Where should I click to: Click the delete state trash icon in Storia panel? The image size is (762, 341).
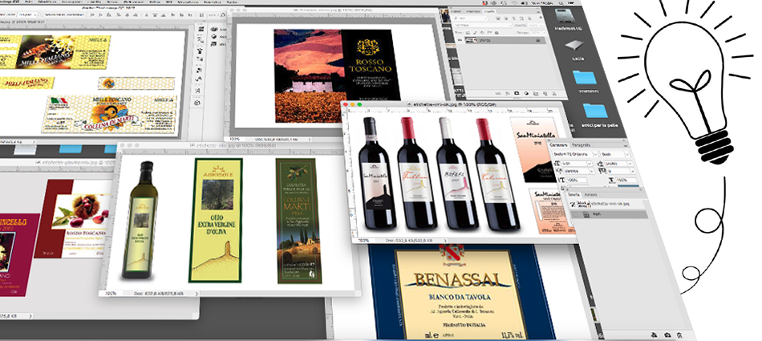click(x=679, y=335)
